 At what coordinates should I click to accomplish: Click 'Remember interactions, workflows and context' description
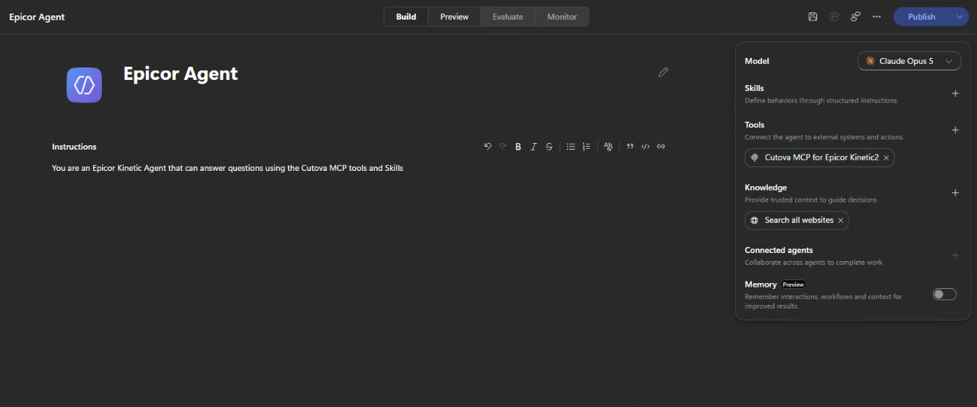pyautogui.click(x=823, y=301)
